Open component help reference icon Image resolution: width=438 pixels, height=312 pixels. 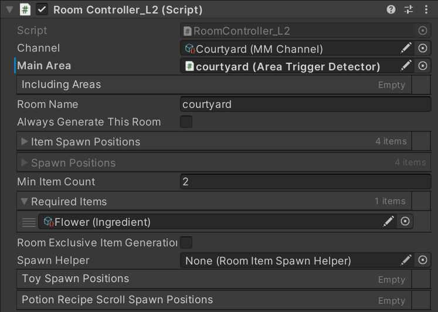(x=391, y=9)
